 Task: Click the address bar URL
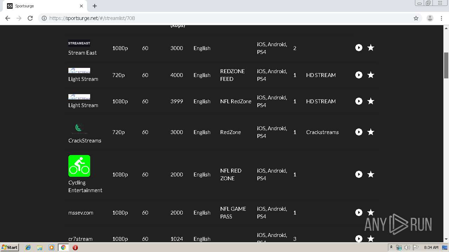point(92,18)
